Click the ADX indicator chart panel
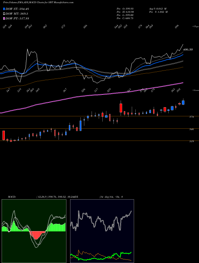 tap(102, 231)
